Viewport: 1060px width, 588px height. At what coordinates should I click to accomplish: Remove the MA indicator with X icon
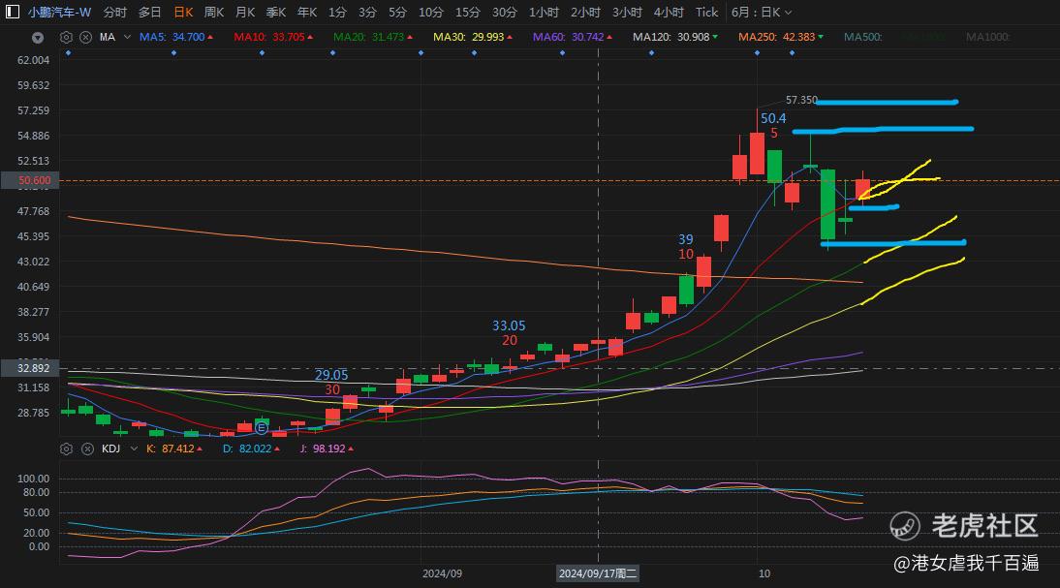(x=86, y=37)
